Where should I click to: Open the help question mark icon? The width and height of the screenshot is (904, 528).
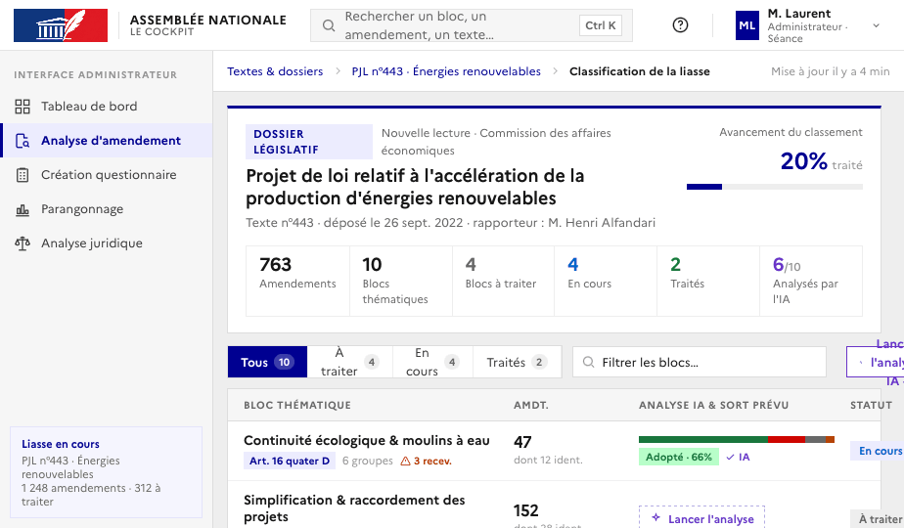(680, 25)
